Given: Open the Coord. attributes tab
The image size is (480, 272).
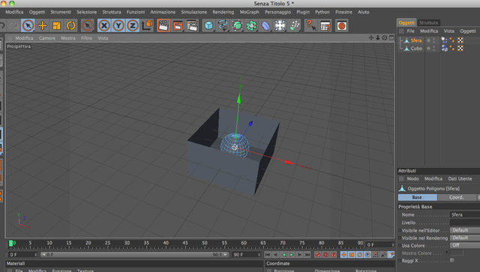Looking at the screenshot, I should pyautogui.click(x=456, y=197).
